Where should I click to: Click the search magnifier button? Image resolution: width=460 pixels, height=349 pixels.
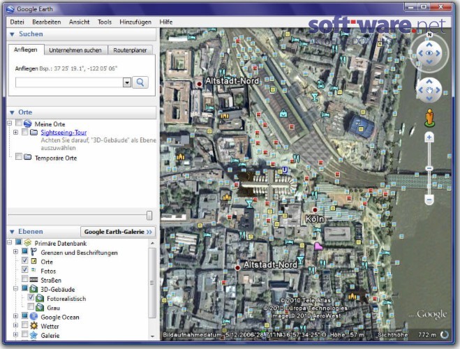tap(140, 82)
